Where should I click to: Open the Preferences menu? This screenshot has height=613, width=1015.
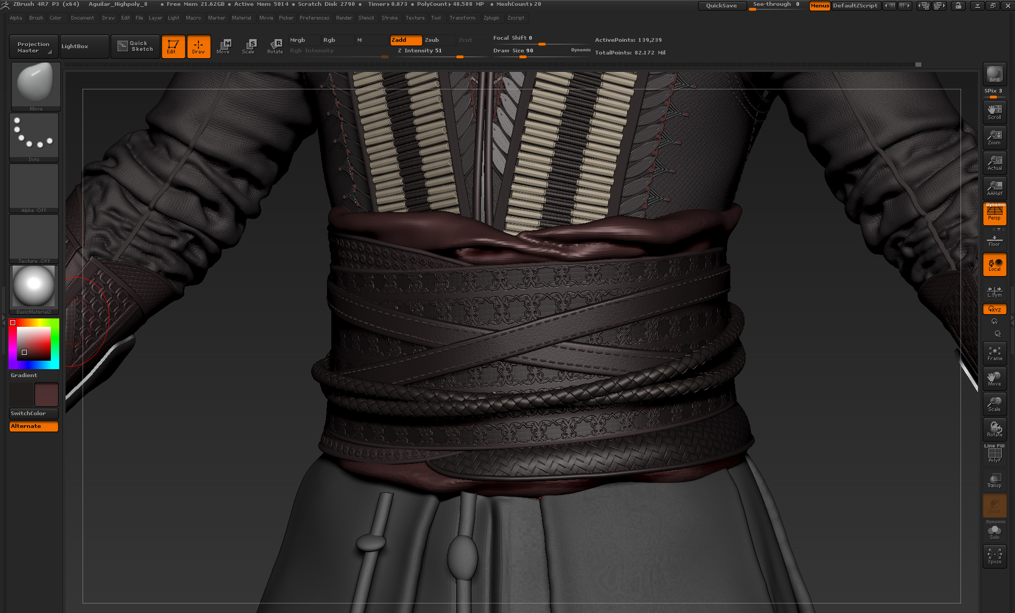tap(314, 18)
